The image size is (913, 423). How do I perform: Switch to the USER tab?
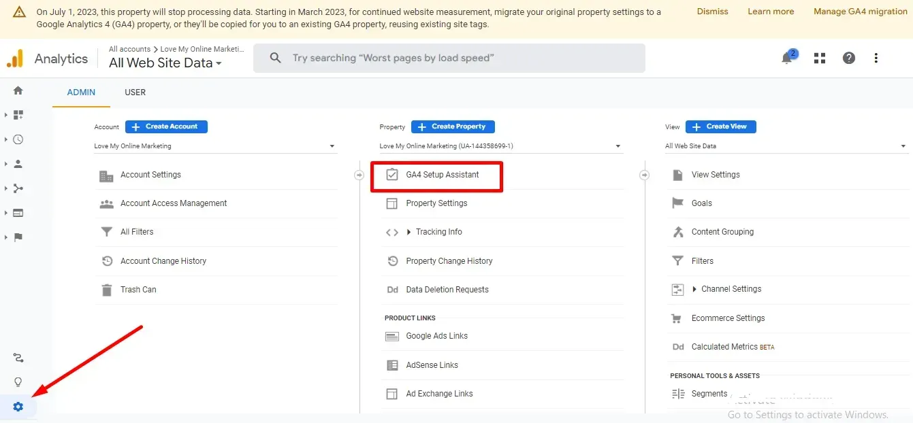coord(135,92)
